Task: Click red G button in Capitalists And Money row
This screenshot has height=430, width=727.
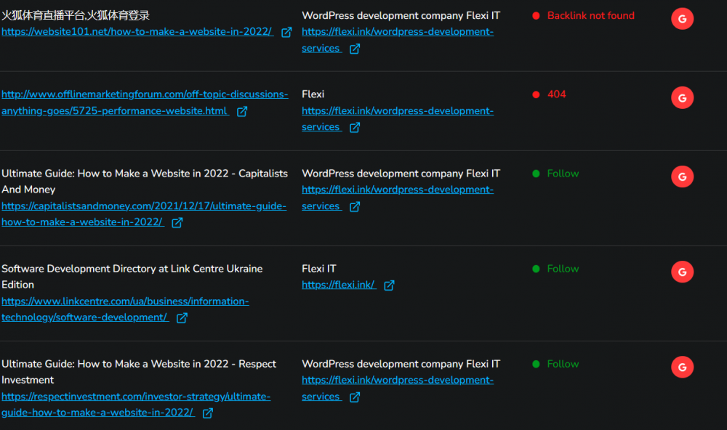Action: click(x=682, y=177)
